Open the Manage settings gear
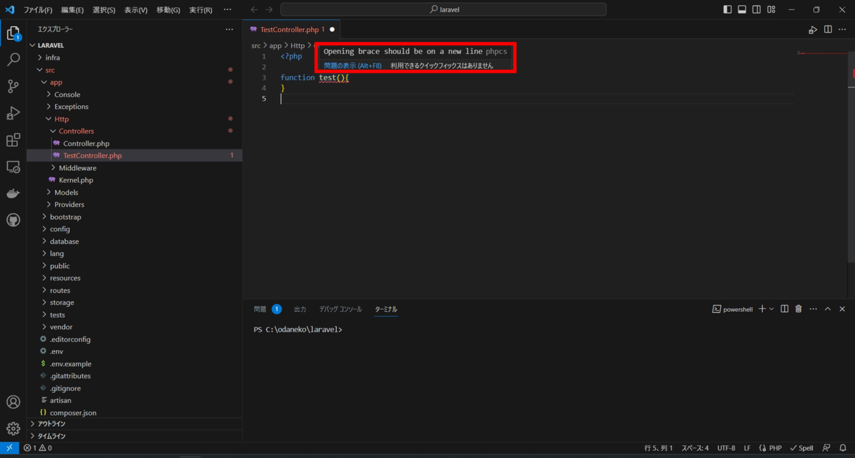 (13, 428)
